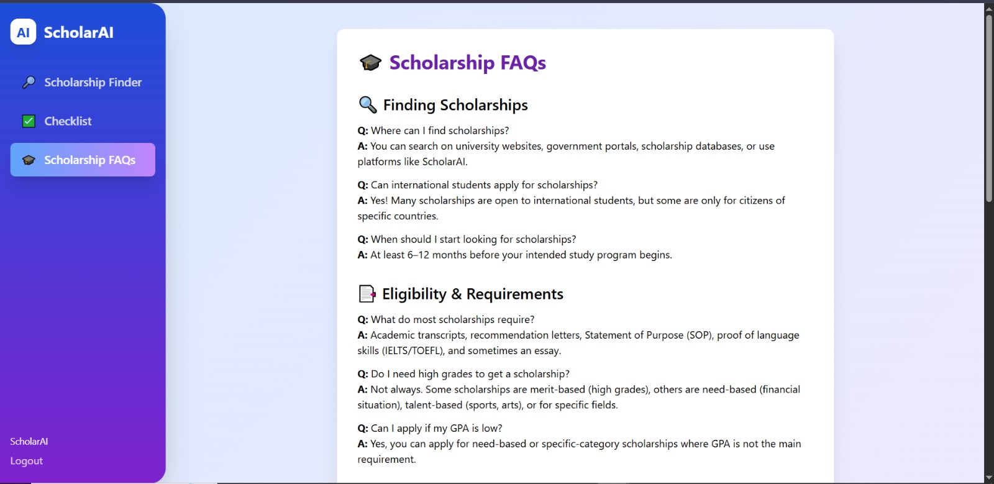
Task: Click the Logout link
Action: [27, 461]
